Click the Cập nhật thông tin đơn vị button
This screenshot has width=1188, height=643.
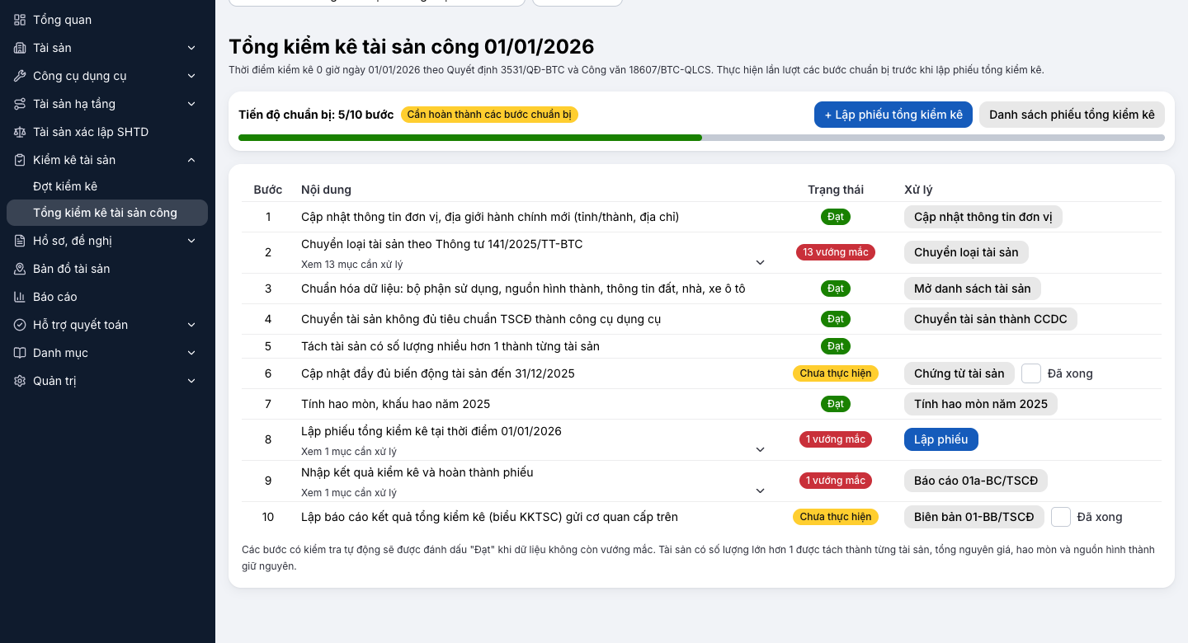point(983,217)
